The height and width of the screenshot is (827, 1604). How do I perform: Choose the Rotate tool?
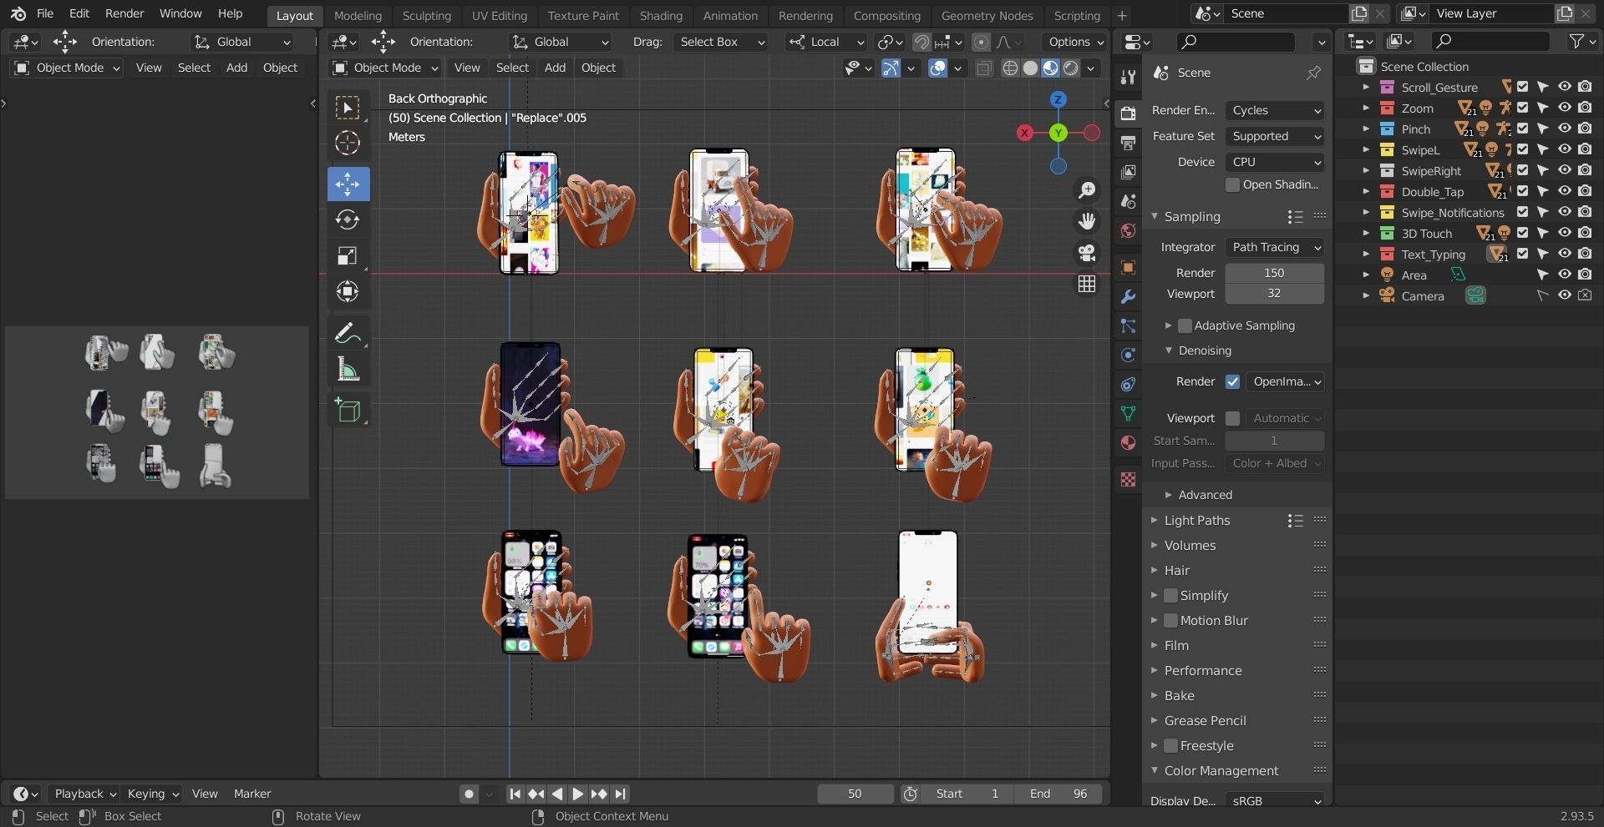coord(348,219)
